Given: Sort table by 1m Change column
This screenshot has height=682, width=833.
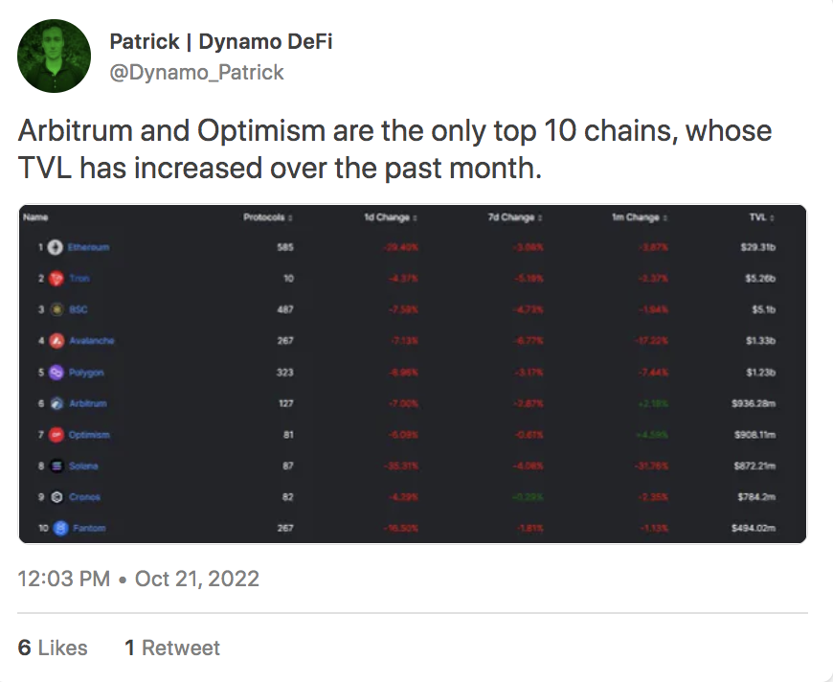Looking at the screenshot, I should (x=639, y=218).
